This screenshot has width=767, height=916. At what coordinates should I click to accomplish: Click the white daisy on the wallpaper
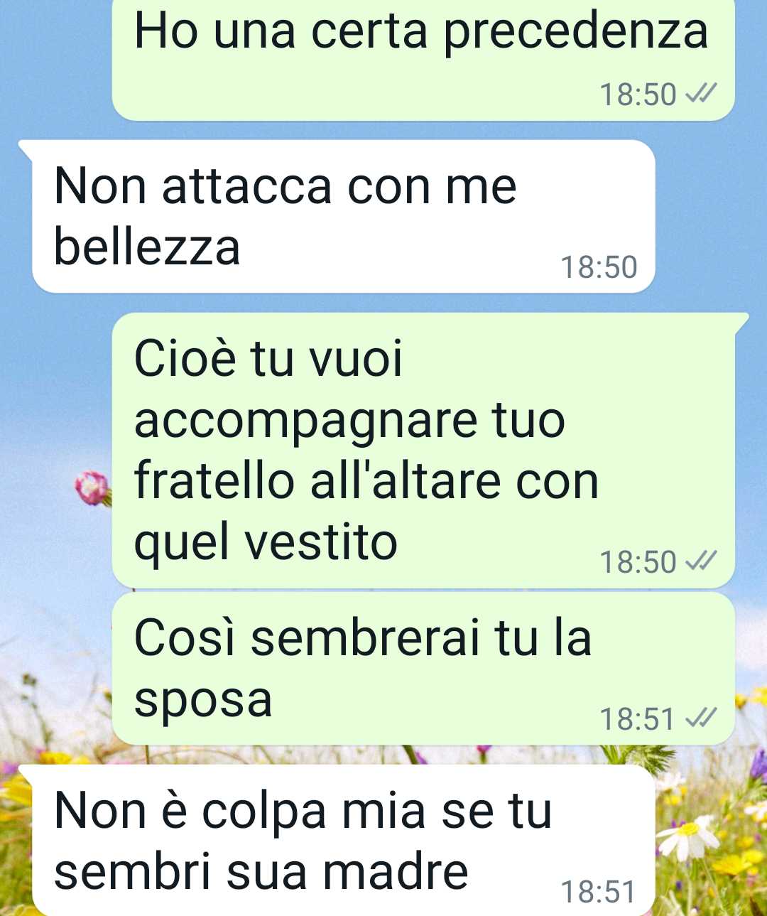tap(687, 837)
